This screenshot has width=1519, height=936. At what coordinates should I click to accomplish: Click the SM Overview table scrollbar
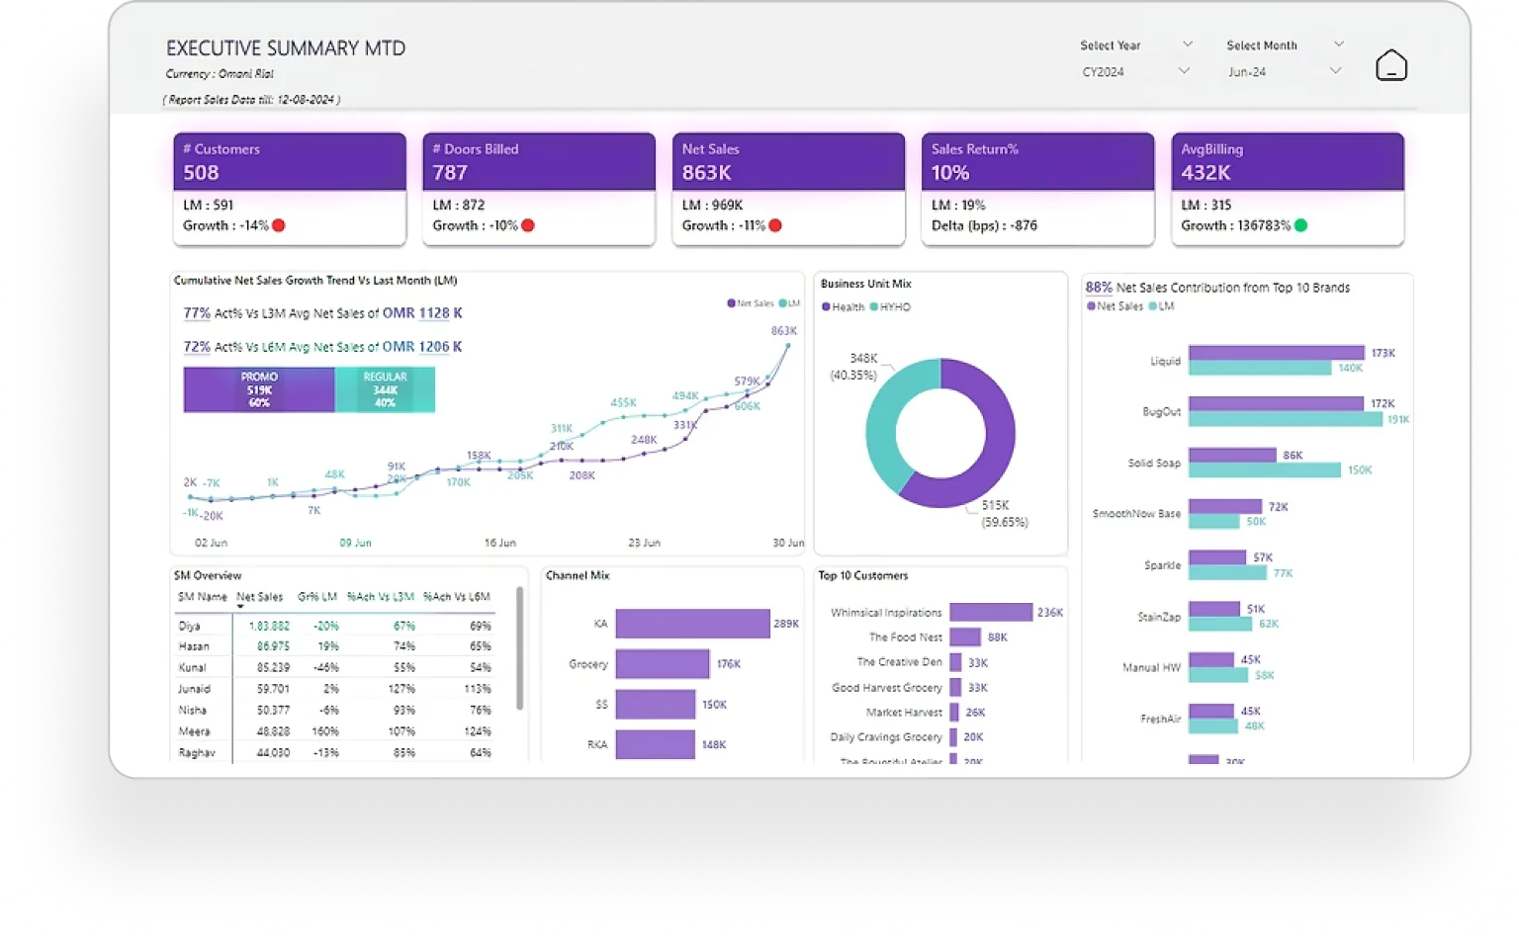tap(520, 648)
